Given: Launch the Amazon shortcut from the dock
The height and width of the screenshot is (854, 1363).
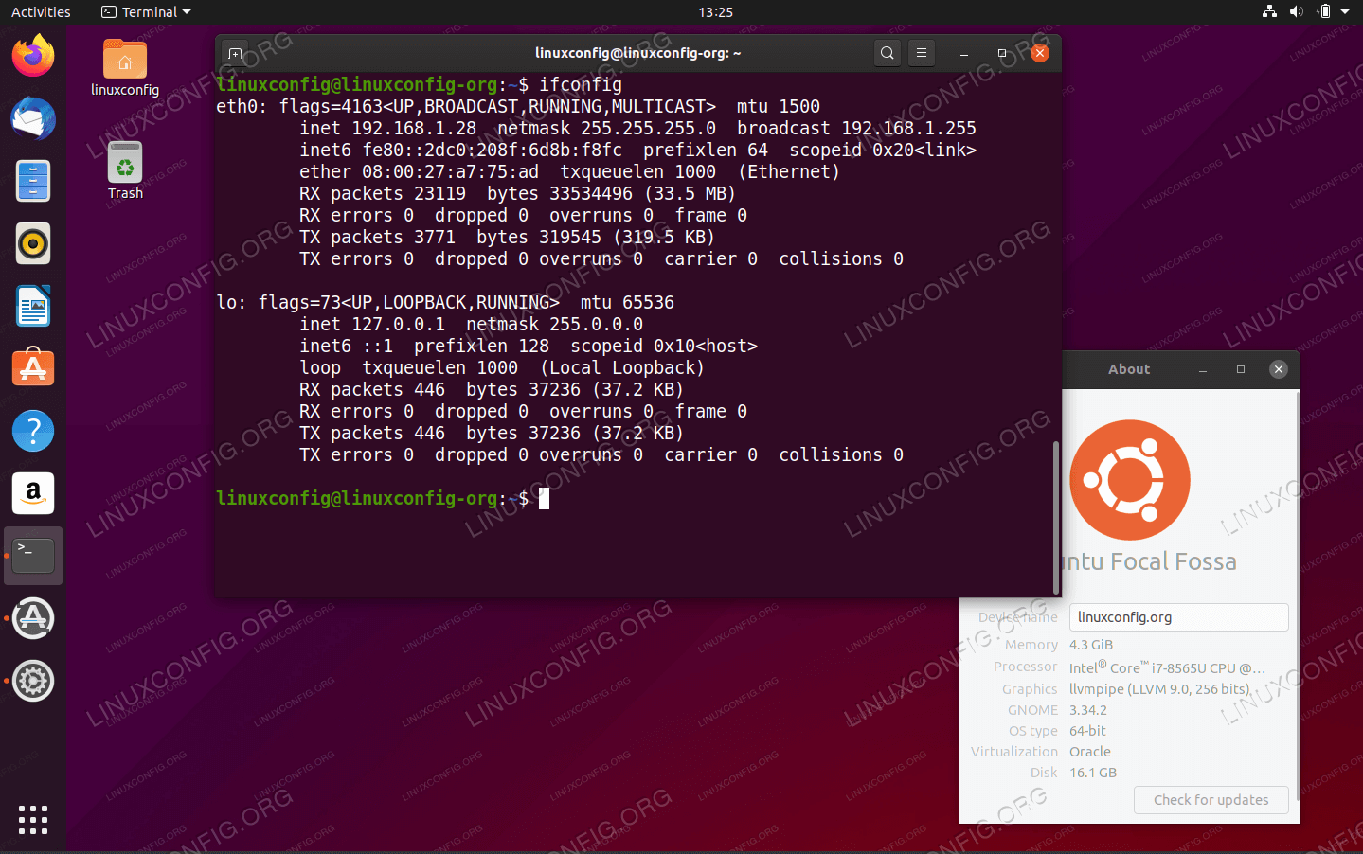Looking at the screenshot, I should [x=32, y=492].
